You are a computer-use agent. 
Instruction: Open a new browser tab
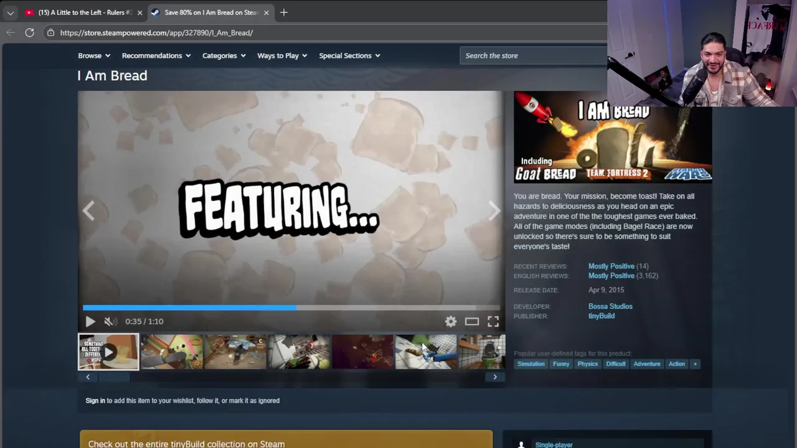pyautogui.click(x=284, y=12)
